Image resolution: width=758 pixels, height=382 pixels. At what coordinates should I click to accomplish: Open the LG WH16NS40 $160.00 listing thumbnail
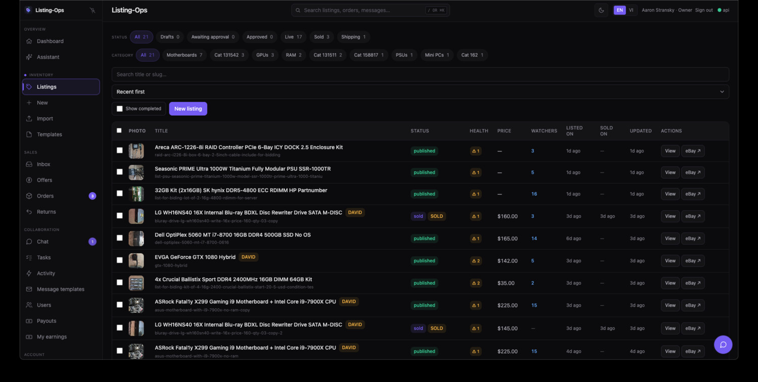point(136,216)
